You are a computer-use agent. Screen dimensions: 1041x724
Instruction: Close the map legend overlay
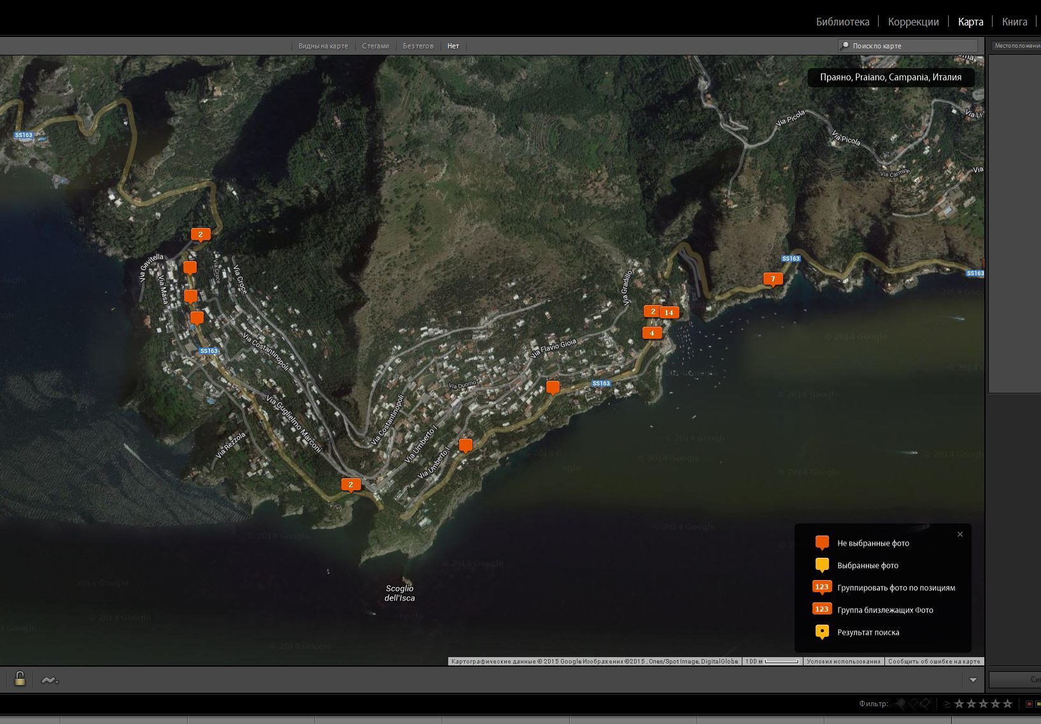pos(960,534)
